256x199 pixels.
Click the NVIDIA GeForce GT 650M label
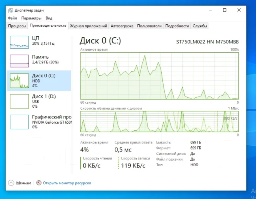[x=52, y=122]
